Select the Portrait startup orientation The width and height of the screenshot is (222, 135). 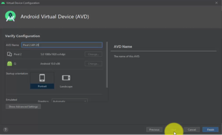pyautogui.click(x=42, y=80)
